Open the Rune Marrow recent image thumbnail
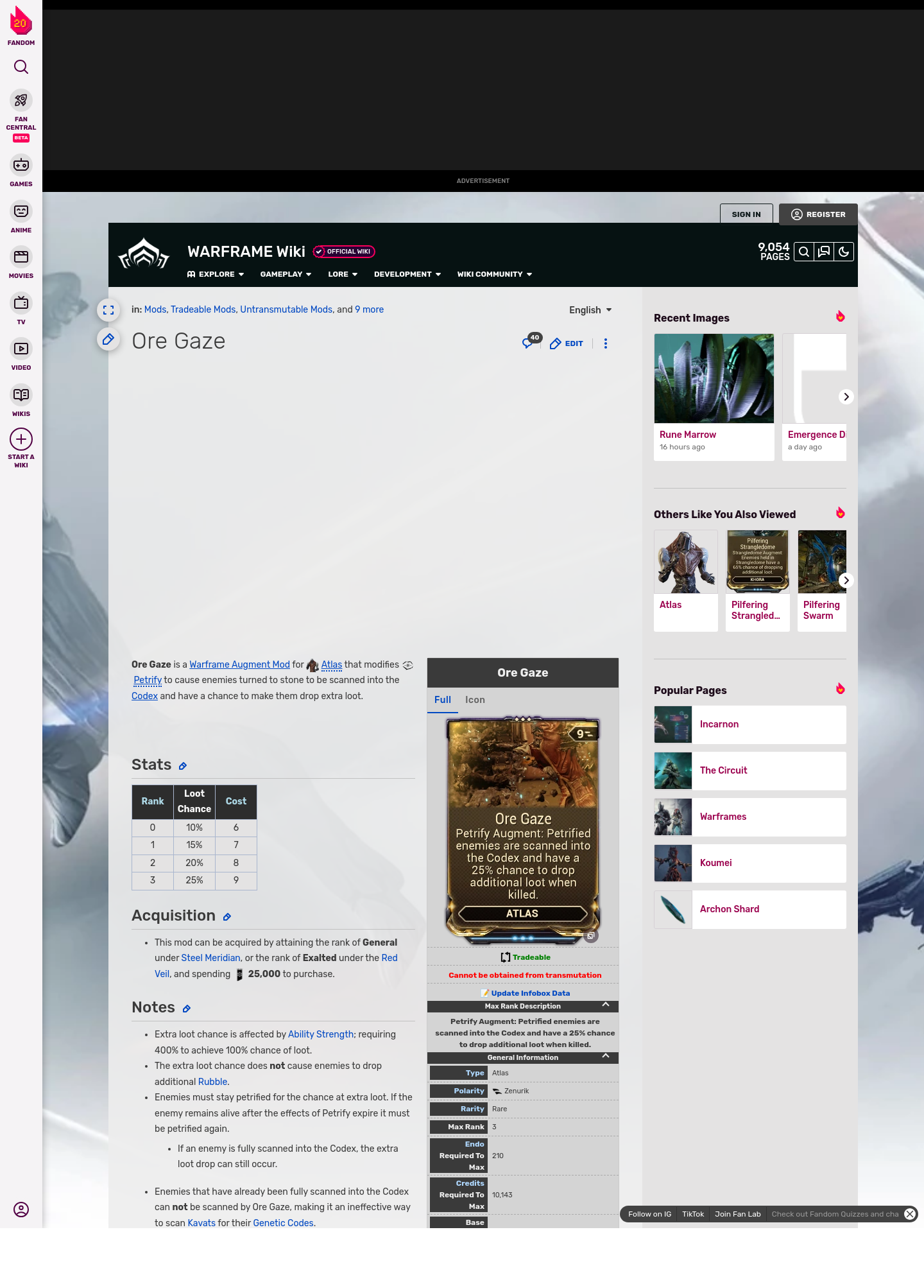The image size is (924, 1284). pyautogui.click(x=714, y=378)
